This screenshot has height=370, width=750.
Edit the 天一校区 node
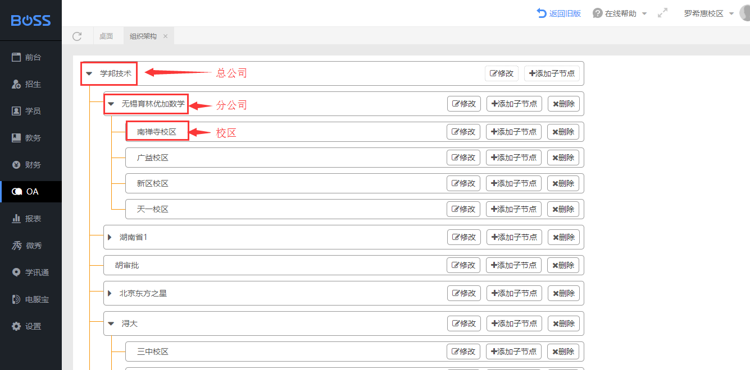click(463, 209)
